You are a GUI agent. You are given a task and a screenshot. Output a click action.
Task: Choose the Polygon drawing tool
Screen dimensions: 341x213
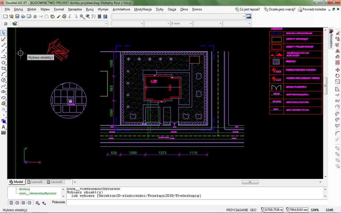3,63
